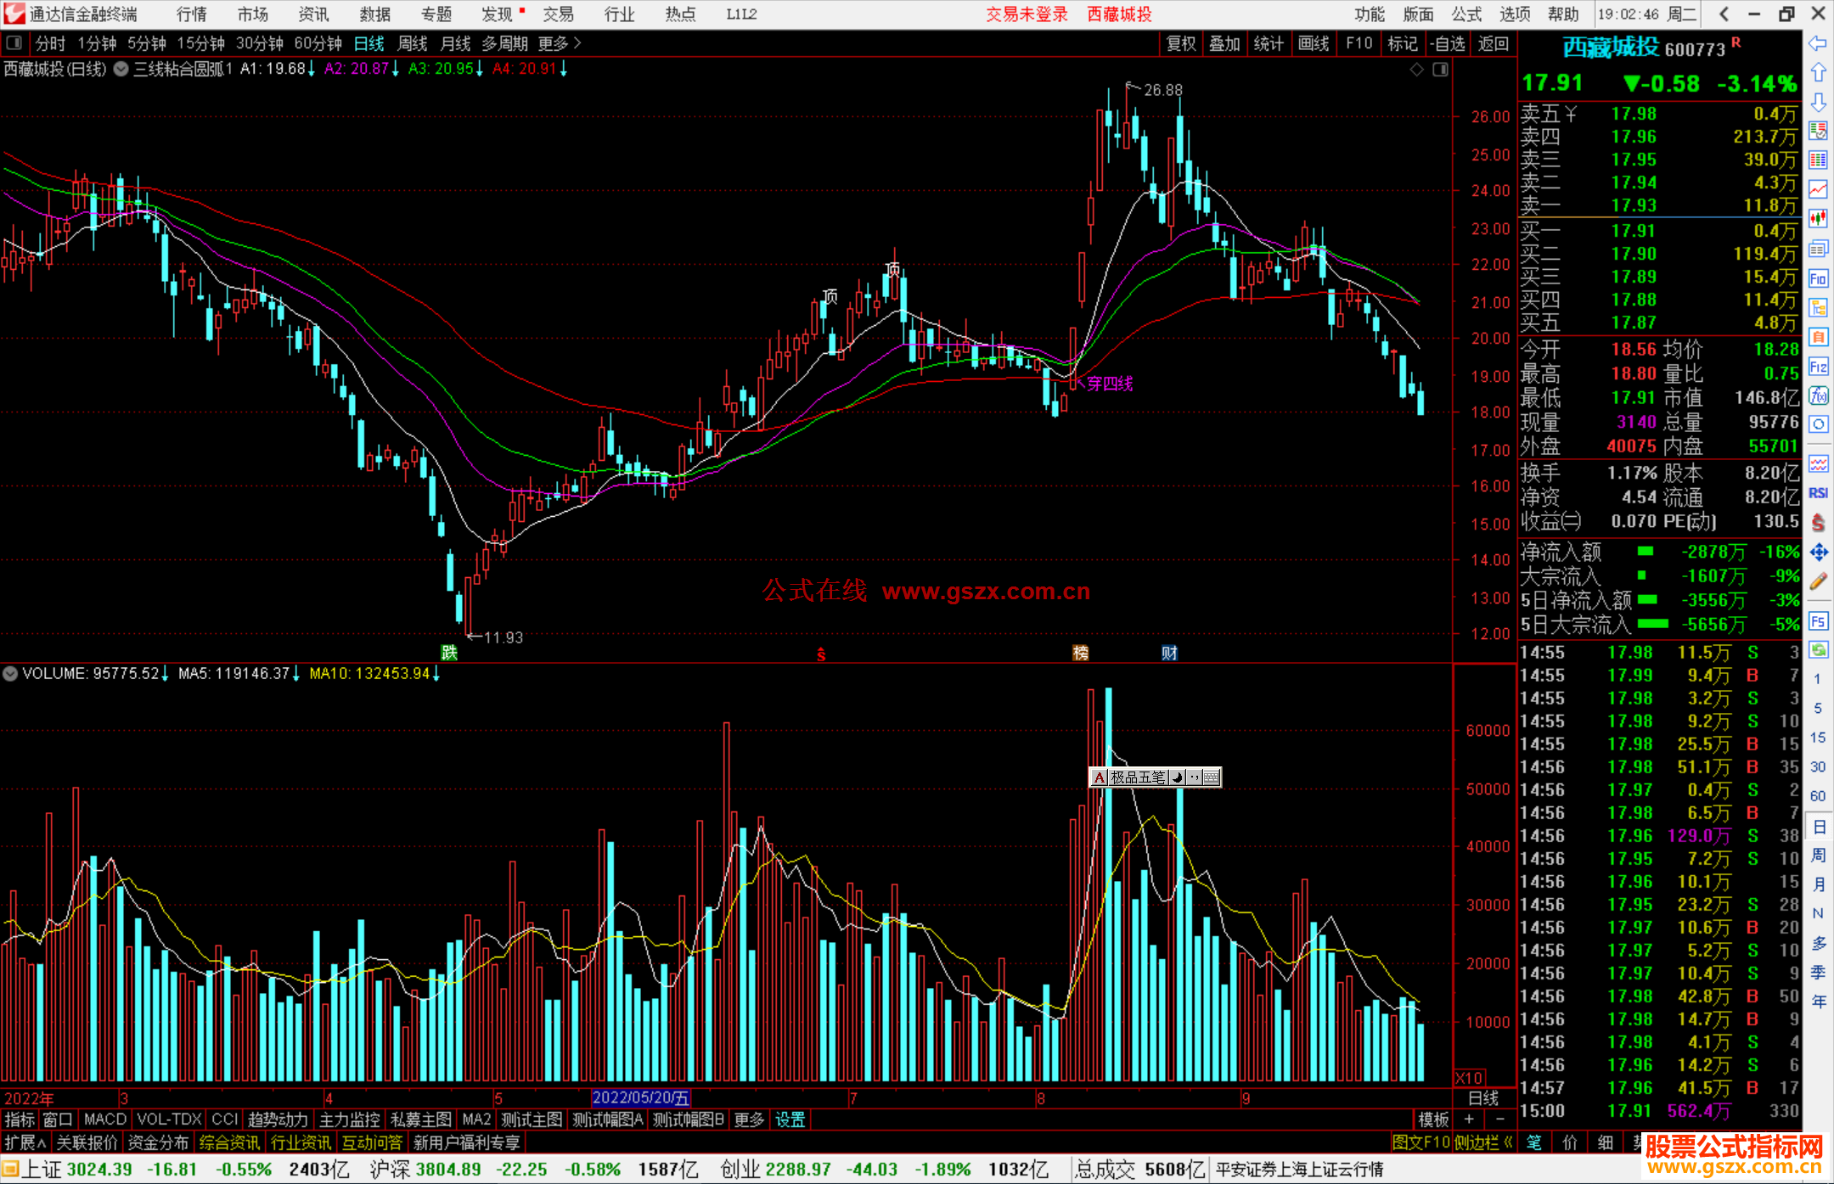Click the window restore-layout icon in title bar

[1786, 14]
